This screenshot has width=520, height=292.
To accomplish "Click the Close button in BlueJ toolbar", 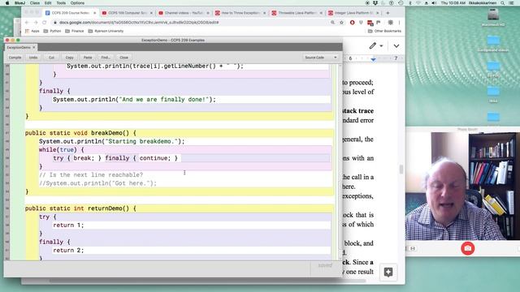I will click(123, 58).
